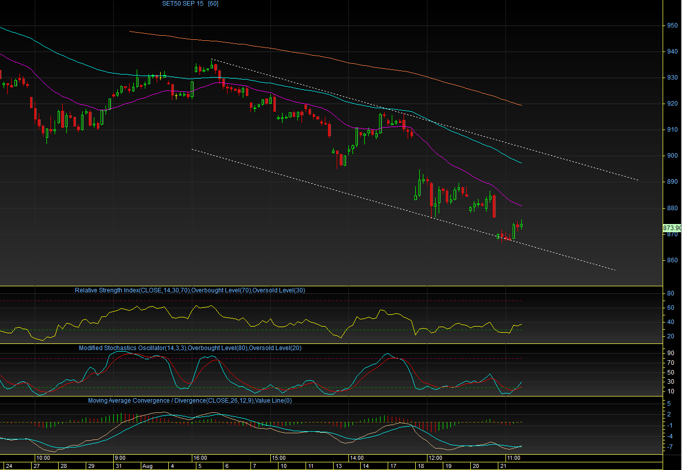Viewport: 682px width, 470px height.
Task: Select the Moving Average Convergence / Divergence title
Action: [190, 401]
